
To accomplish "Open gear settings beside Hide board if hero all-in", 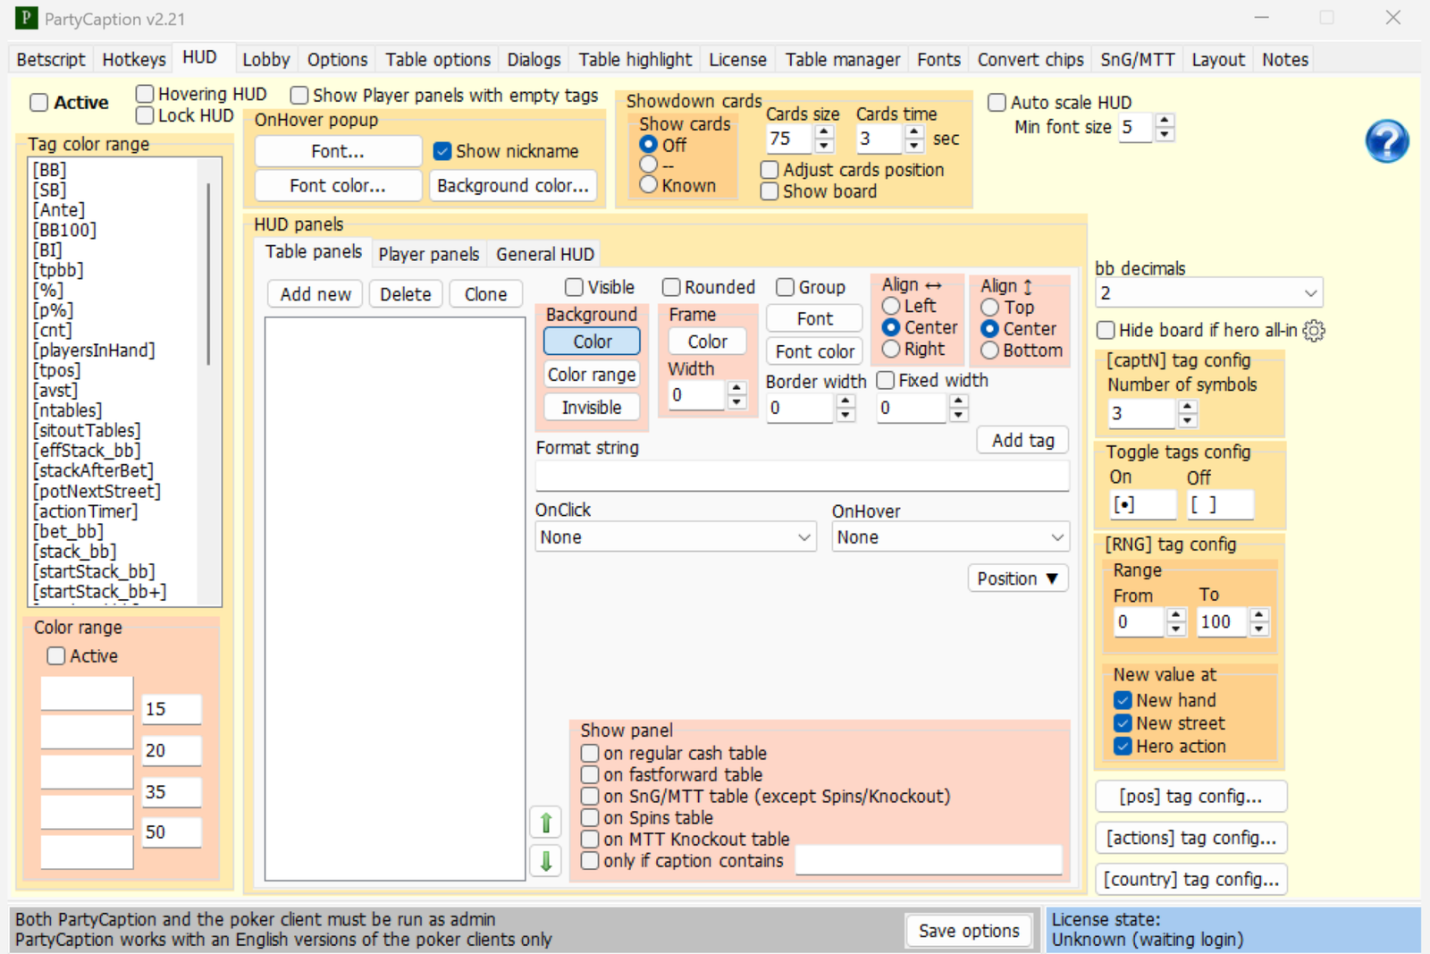I will 1314,331.
